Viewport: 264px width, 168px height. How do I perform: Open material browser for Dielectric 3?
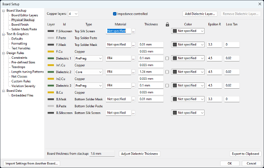(134, 86)
